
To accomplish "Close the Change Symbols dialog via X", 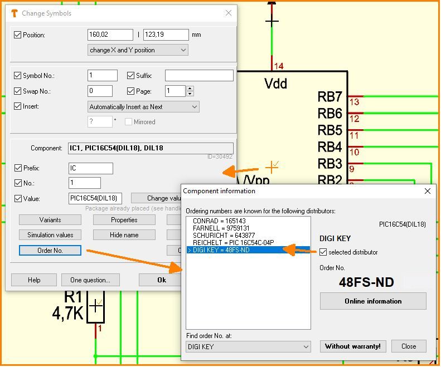I will [228, 13].
